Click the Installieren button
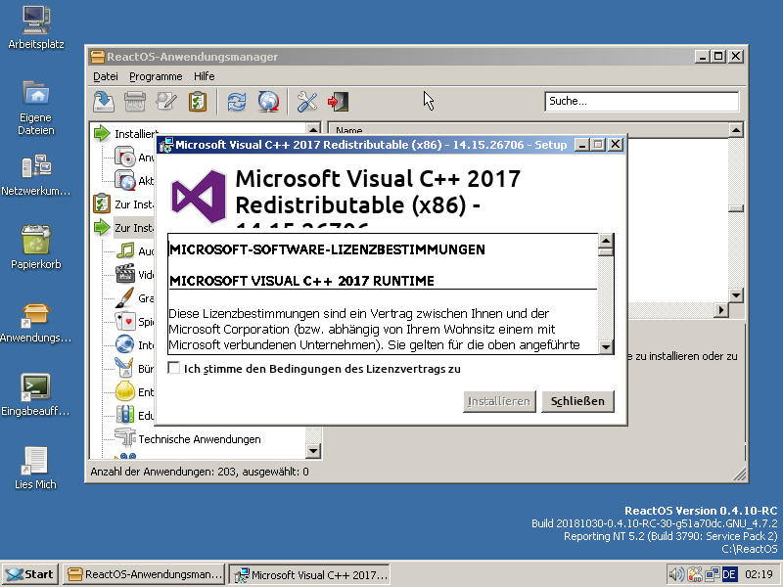This screenshot has height=587, width=783. pyautogui.click(x=499, y=401)
